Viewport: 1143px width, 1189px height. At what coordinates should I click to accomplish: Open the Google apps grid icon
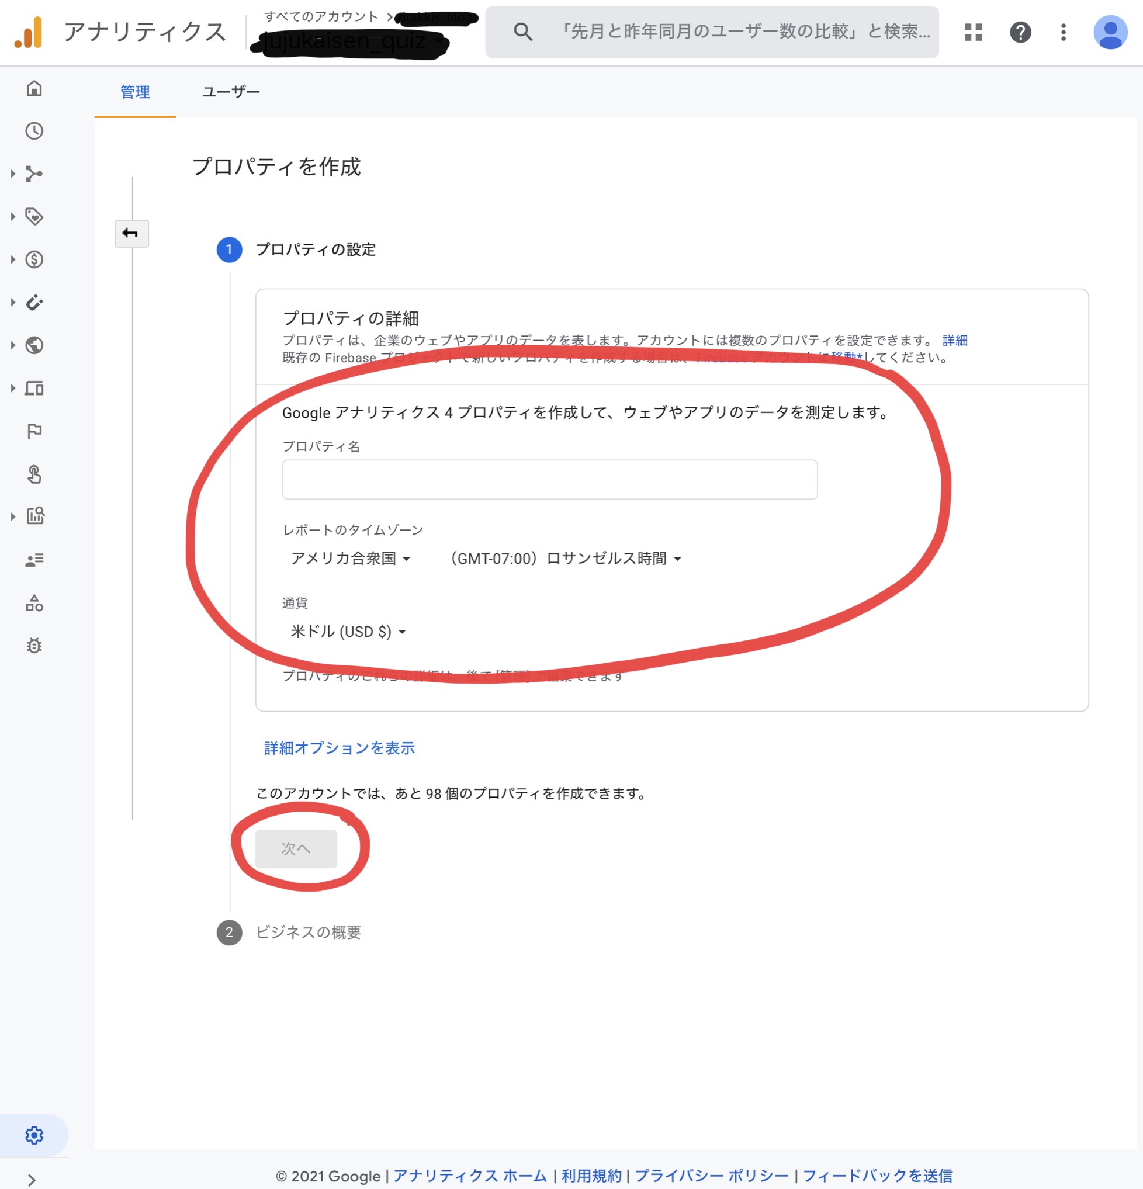973,32
